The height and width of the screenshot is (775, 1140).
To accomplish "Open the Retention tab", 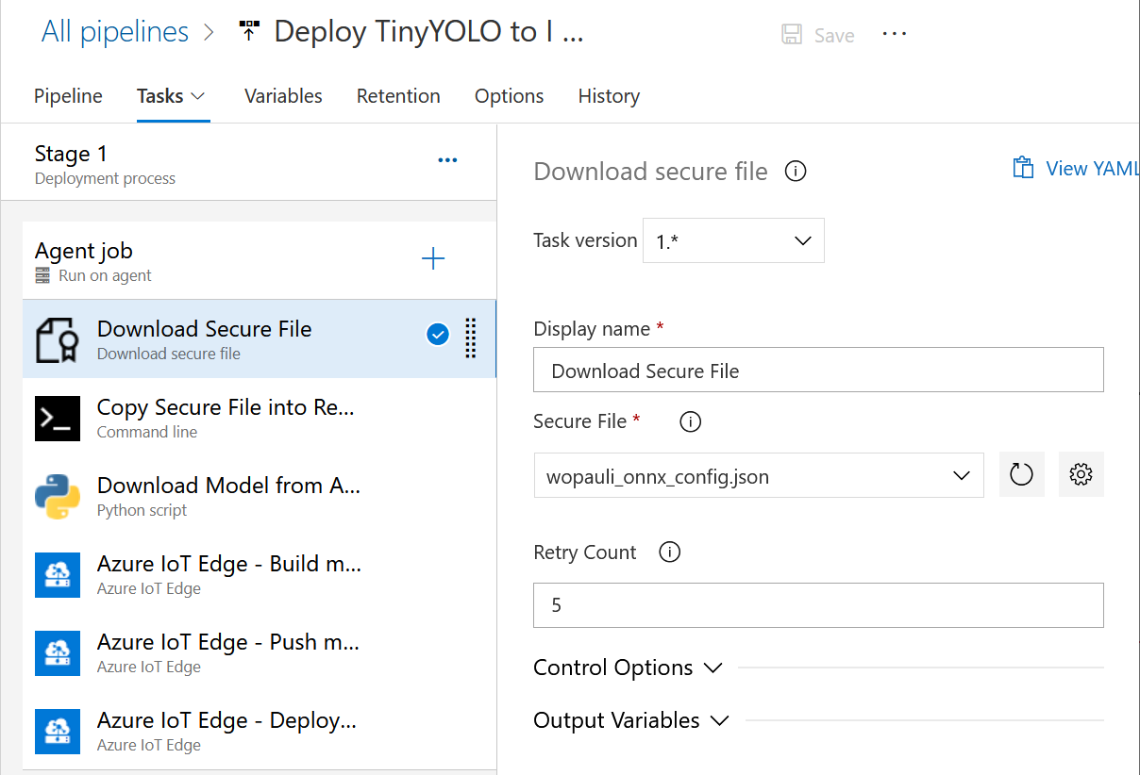I will [x=398, y=96].
